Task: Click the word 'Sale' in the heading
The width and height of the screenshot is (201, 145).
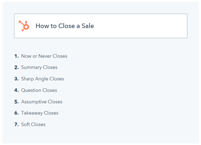Action: point(88,26)
